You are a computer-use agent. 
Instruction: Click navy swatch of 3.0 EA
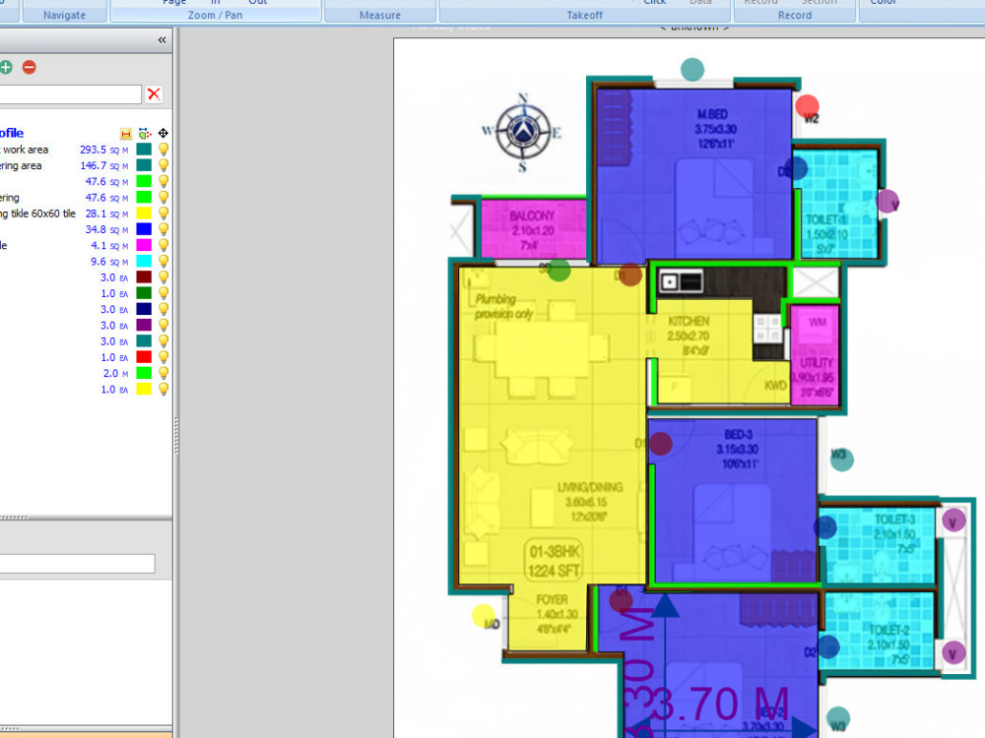click(x=144, y=309)
